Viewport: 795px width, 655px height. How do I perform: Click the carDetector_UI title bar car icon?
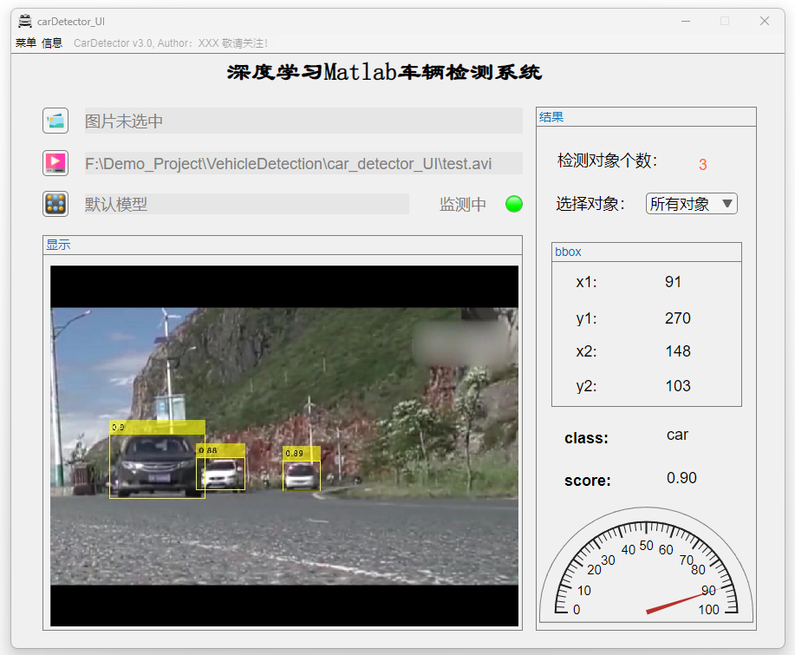25,21
